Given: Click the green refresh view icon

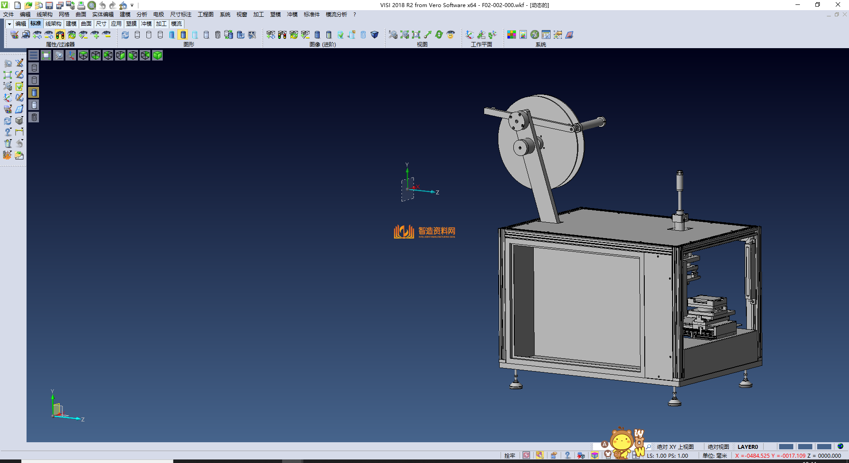Looking at the screenshot, I should [439, 35].
